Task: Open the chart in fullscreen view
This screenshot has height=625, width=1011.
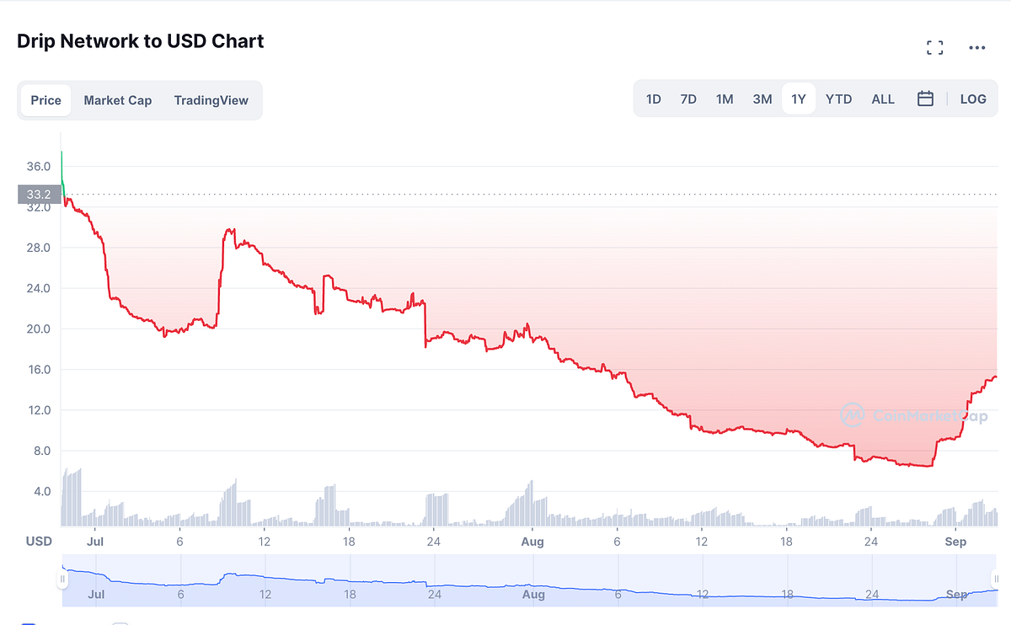Action: tap(934, 47)
